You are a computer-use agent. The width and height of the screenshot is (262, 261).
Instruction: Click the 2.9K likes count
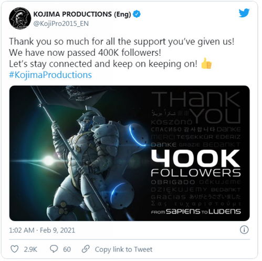pyautogui.click(x=30, y=249)
